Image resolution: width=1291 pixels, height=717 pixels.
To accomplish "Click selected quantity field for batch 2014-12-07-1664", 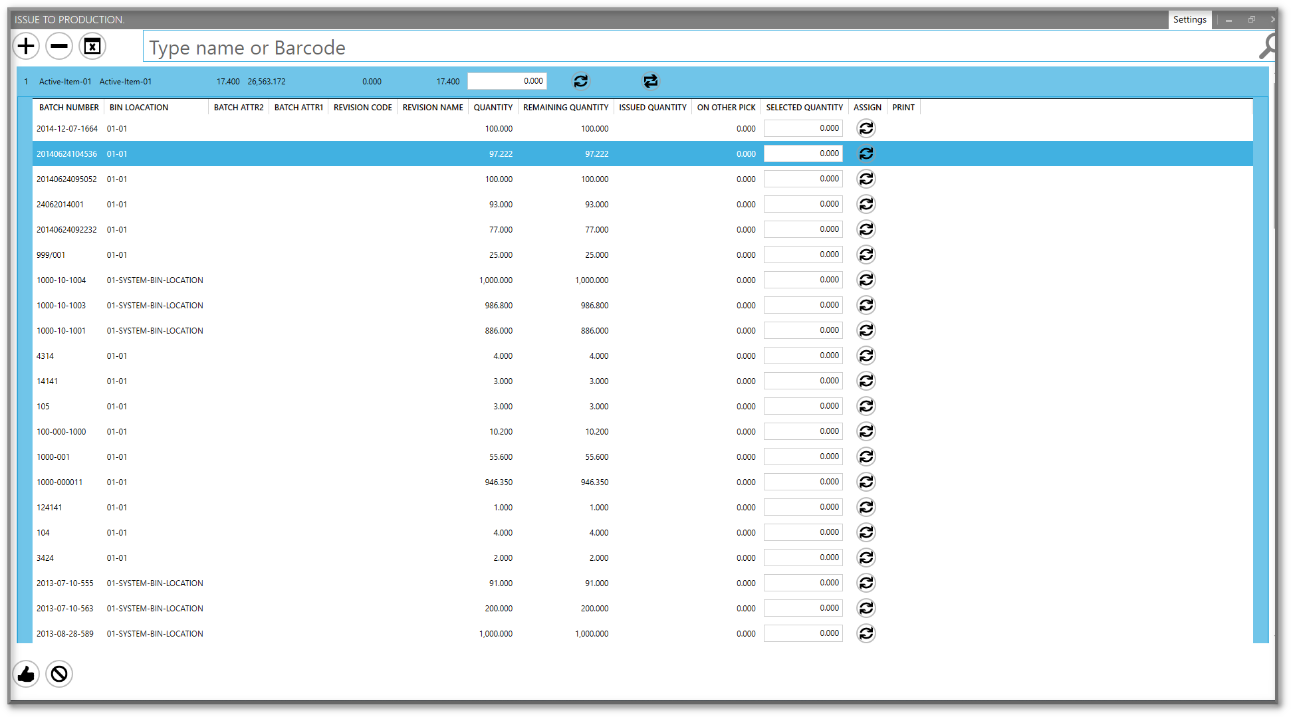I will (803, 128).
